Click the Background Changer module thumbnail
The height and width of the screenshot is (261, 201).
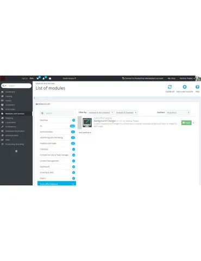[87, 122]
